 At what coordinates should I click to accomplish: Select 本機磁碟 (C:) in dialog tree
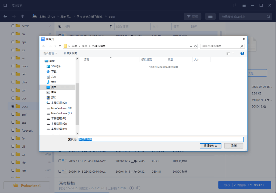point(59,103)
